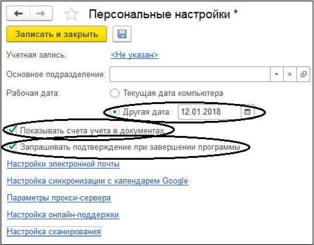
Task: Open Настройка онлайн-поддержки link
Action: (x=63, y=215)
